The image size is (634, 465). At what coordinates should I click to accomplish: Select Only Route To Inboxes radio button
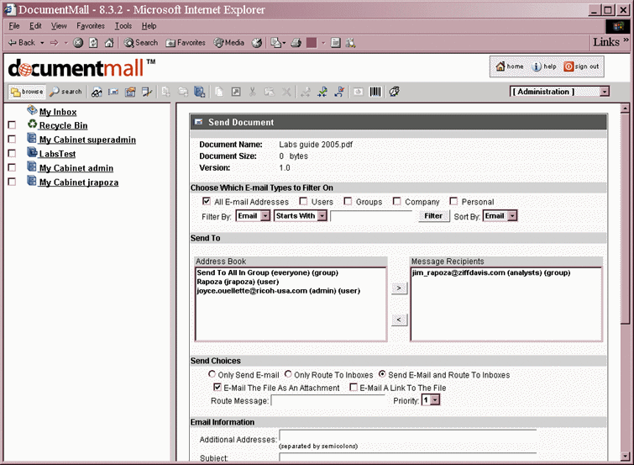pyautogui.click(x=288, y=374)
